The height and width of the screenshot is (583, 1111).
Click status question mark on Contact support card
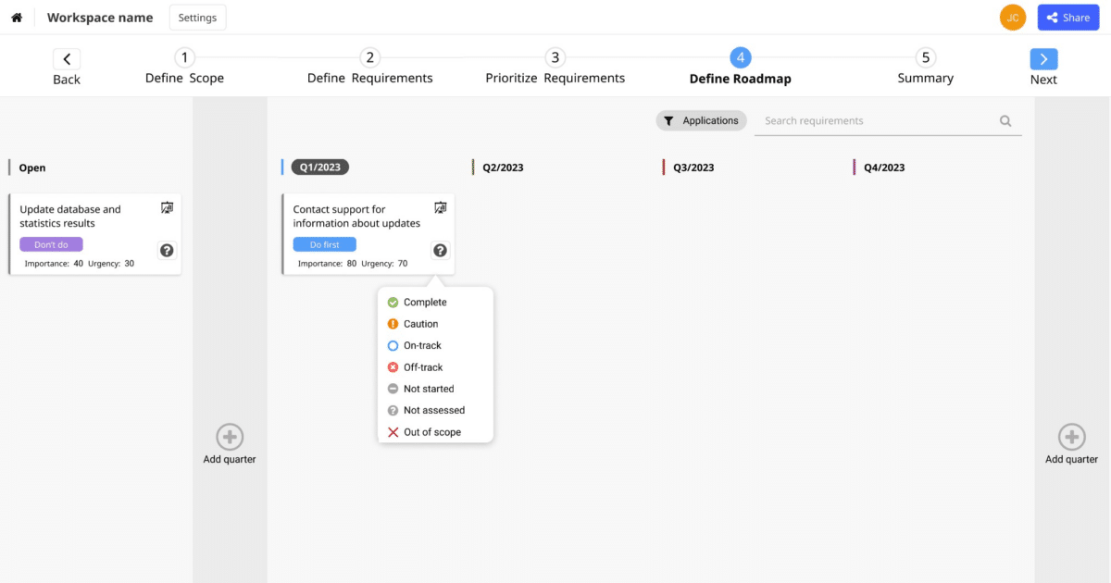pos(441,250)
